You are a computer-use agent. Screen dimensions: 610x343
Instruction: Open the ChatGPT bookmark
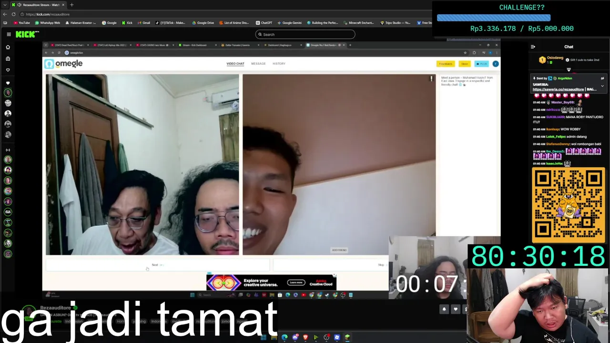point(264,23)
